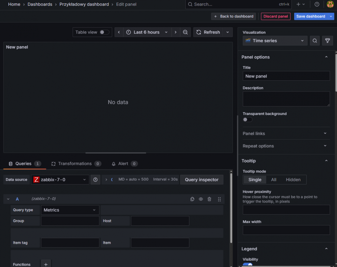This screenshot has width=337, height=267.
Task: Click the drag handle of query A
Action: (219, 199)
